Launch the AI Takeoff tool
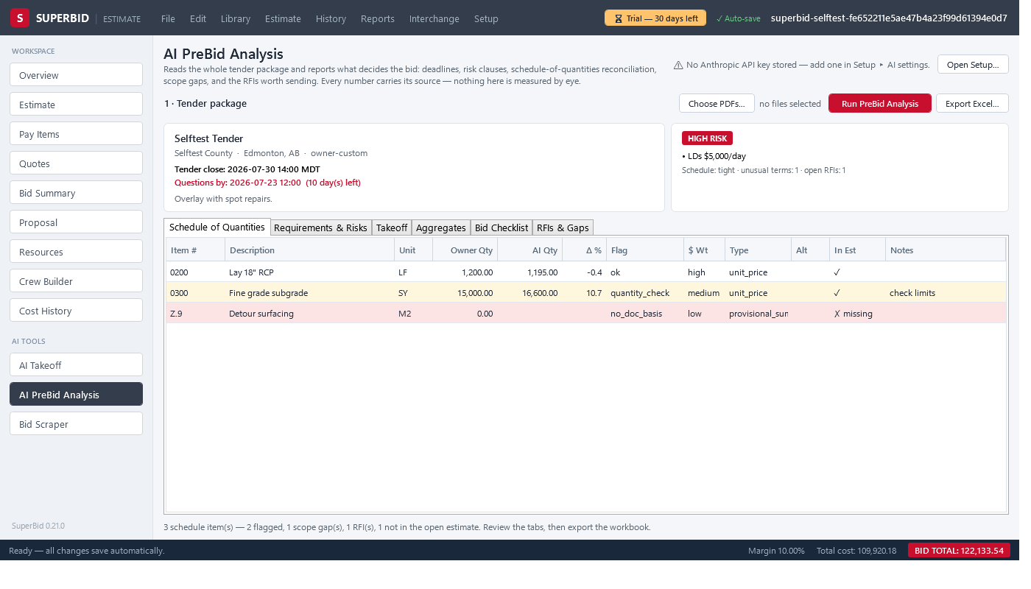 coord(76,365)
